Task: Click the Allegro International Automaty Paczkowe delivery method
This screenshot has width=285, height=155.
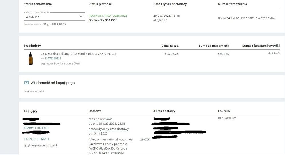Action: (x=111, y=144)
